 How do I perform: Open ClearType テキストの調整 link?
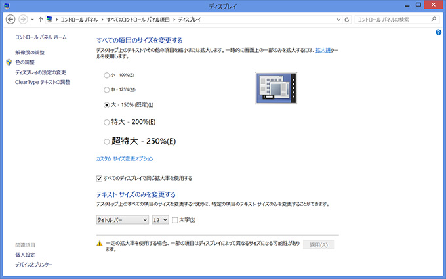pos(43,82)
